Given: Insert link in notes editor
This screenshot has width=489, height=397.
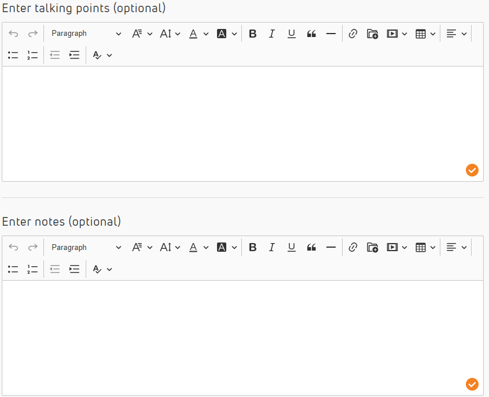Looking at the screenshot, I should [x=352, y=247].
